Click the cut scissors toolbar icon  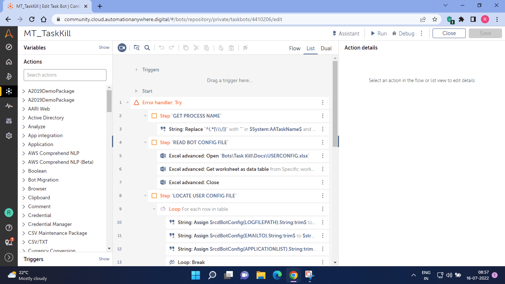coord(196,48)
